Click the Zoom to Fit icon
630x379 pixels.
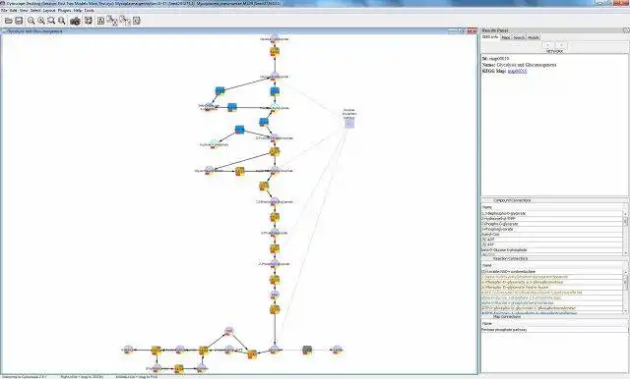[x=61, y=21]
